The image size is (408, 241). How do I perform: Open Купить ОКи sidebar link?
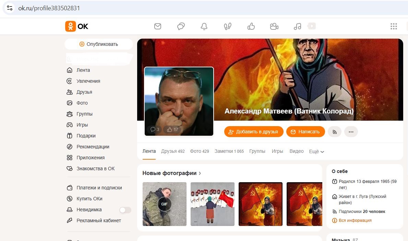coord(89,199)
